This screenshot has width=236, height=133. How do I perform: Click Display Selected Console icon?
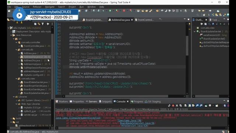[x=210, y=106]
